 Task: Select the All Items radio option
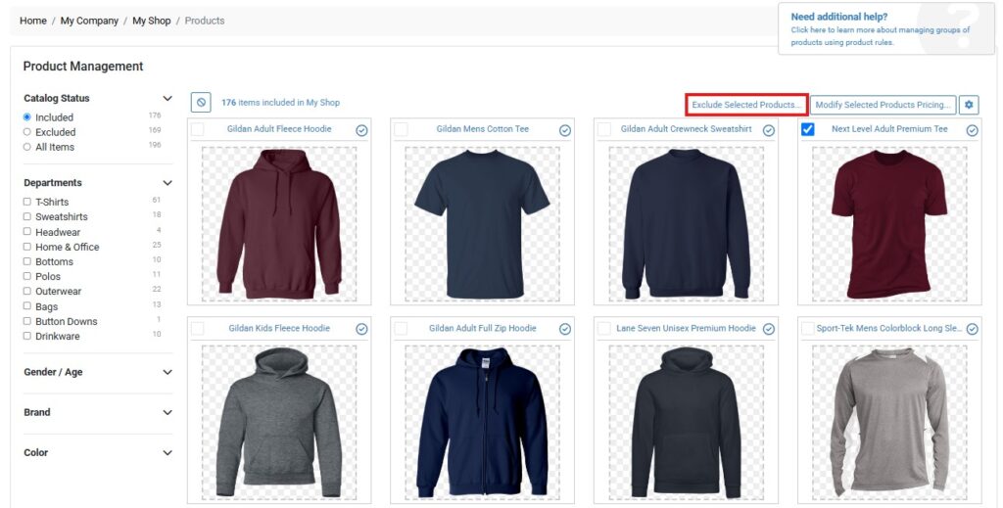pyautogui.click(x=26, y=146)
